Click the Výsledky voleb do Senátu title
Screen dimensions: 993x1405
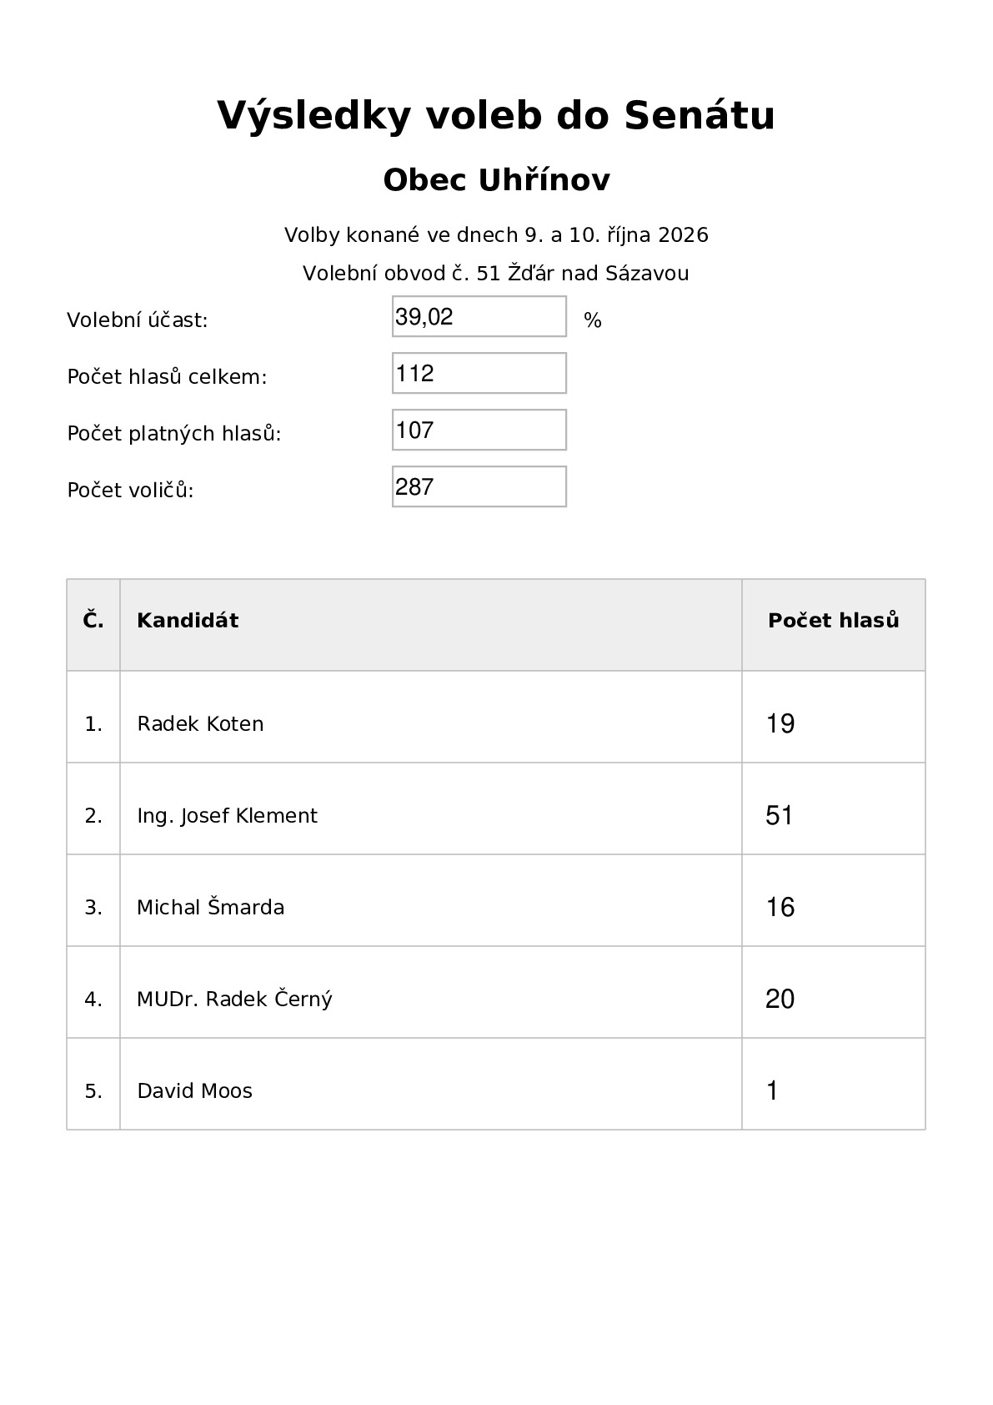(496, 116)
